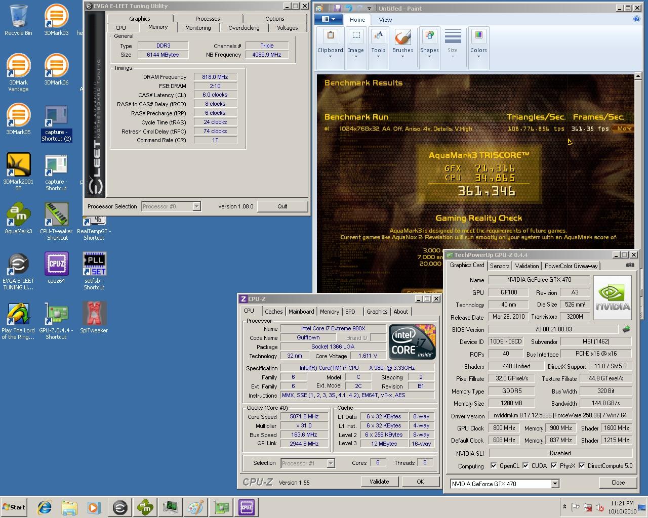This screenshot has width=648, height=518.
Task: Open Paint Help via the question mark icon
Action: (637, 19)
